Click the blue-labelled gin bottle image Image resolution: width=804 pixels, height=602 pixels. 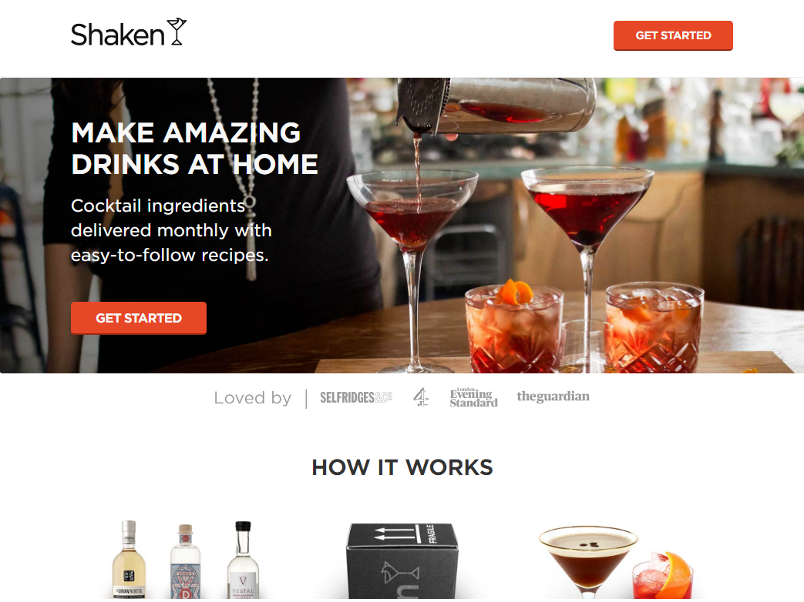[x=185, y=561]
